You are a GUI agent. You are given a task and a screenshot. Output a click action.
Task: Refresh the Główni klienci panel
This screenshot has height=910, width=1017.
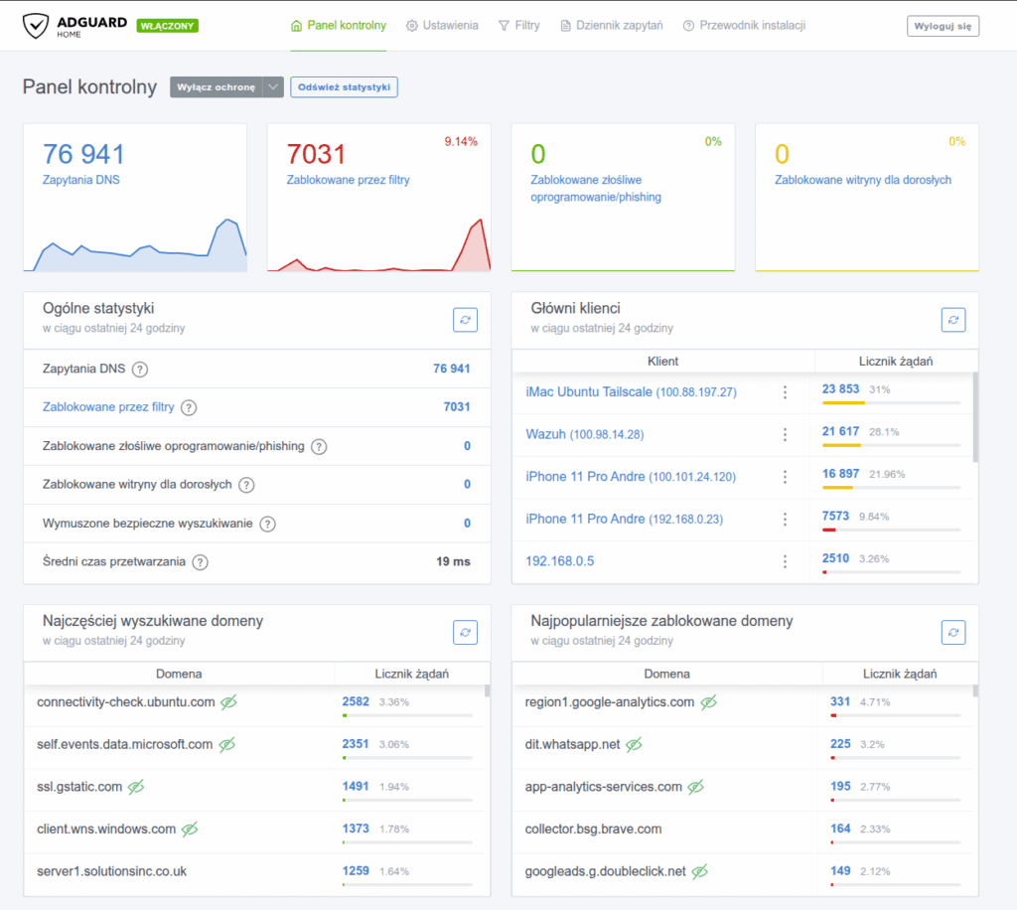pos(952,320)
